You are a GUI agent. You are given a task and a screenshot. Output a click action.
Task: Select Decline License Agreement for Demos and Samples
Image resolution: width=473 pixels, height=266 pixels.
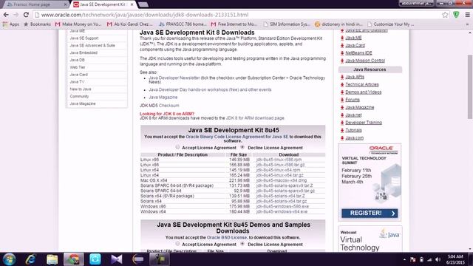tap(242, 244)
